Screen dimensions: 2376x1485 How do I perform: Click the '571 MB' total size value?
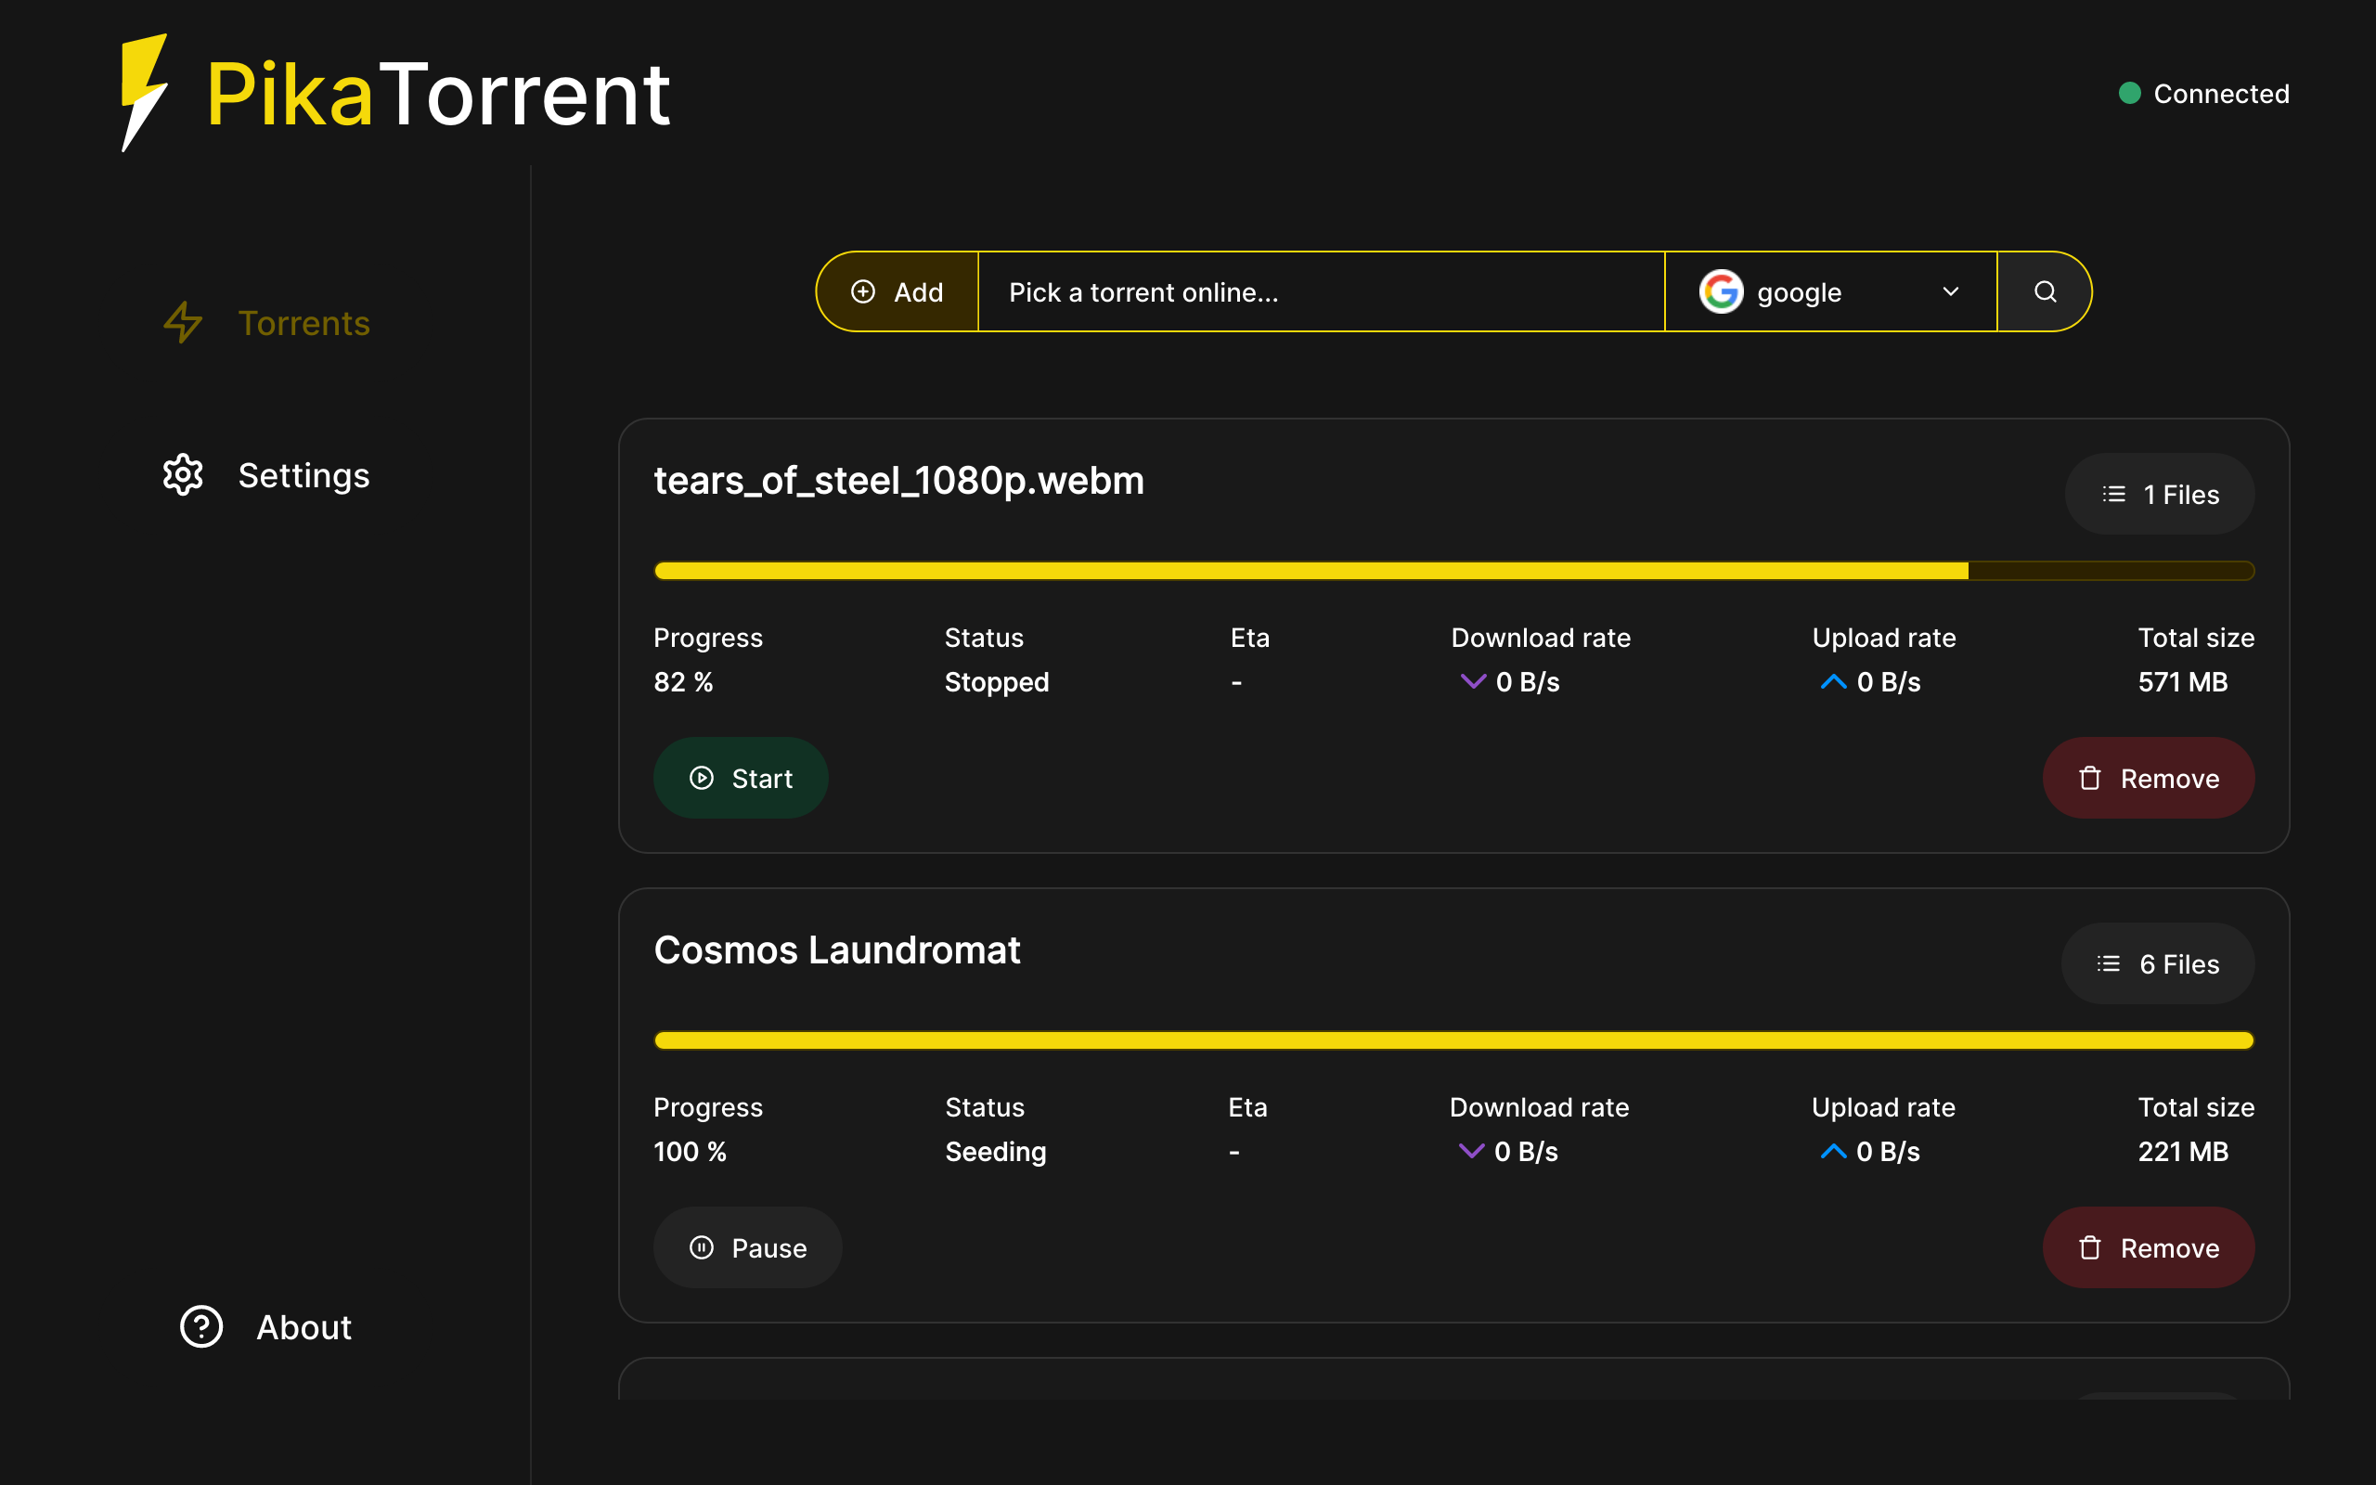[x=2184, y=681]
